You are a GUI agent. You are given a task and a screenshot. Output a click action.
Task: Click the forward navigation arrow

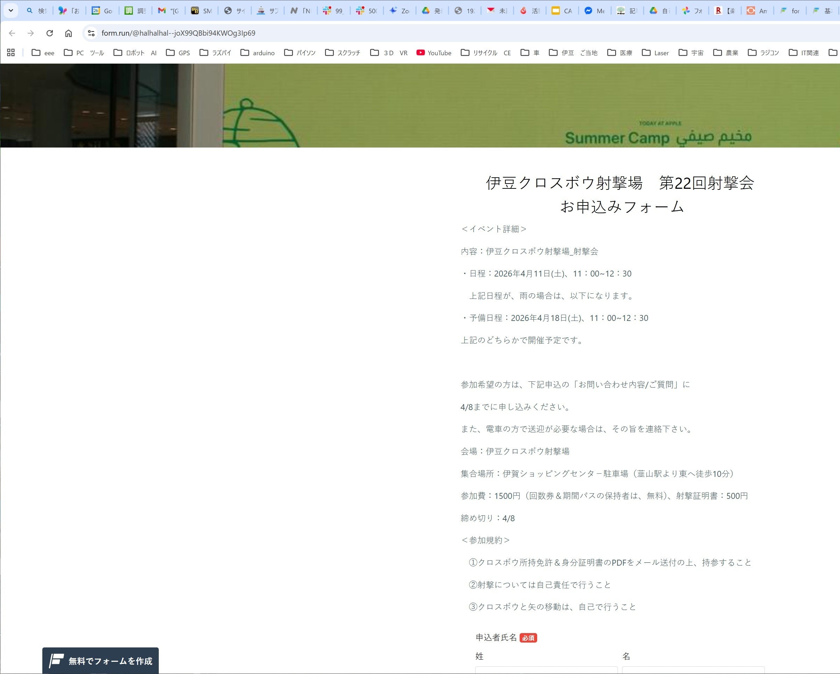coord(31,33)
